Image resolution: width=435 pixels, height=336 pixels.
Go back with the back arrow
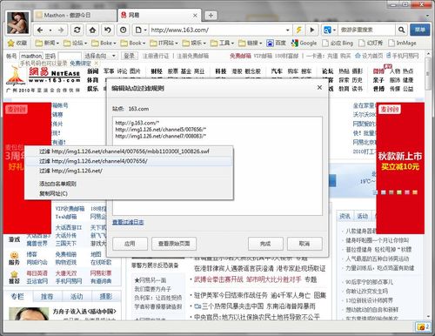click(40, 30)
